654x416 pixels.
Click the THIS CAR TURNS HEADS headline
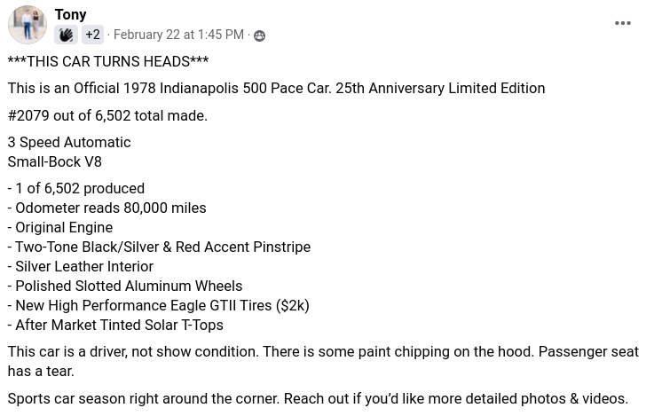(x=108, y=62)
